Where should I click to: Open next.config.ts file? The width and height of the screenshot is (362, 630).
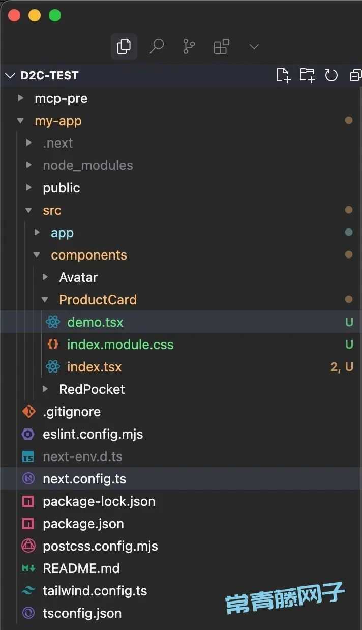(181, 479)
